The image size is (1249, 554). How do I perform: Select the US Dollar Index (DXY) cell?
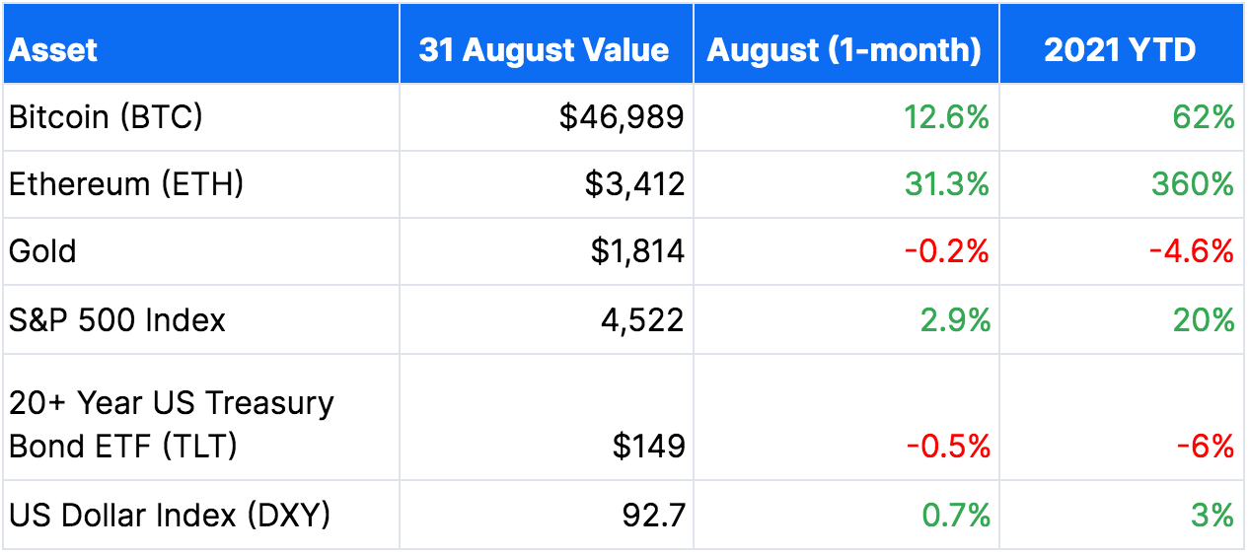click(x=201, y=515)
